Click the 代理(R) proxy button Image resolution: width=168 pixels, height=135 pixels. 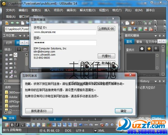click(x=106, y=56)
